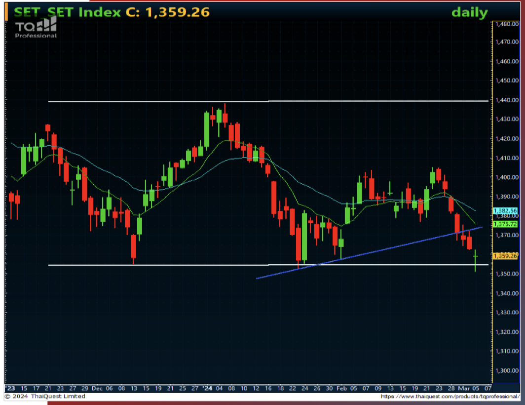Click the 1,450.00 price axis label

tap(507, 81)
